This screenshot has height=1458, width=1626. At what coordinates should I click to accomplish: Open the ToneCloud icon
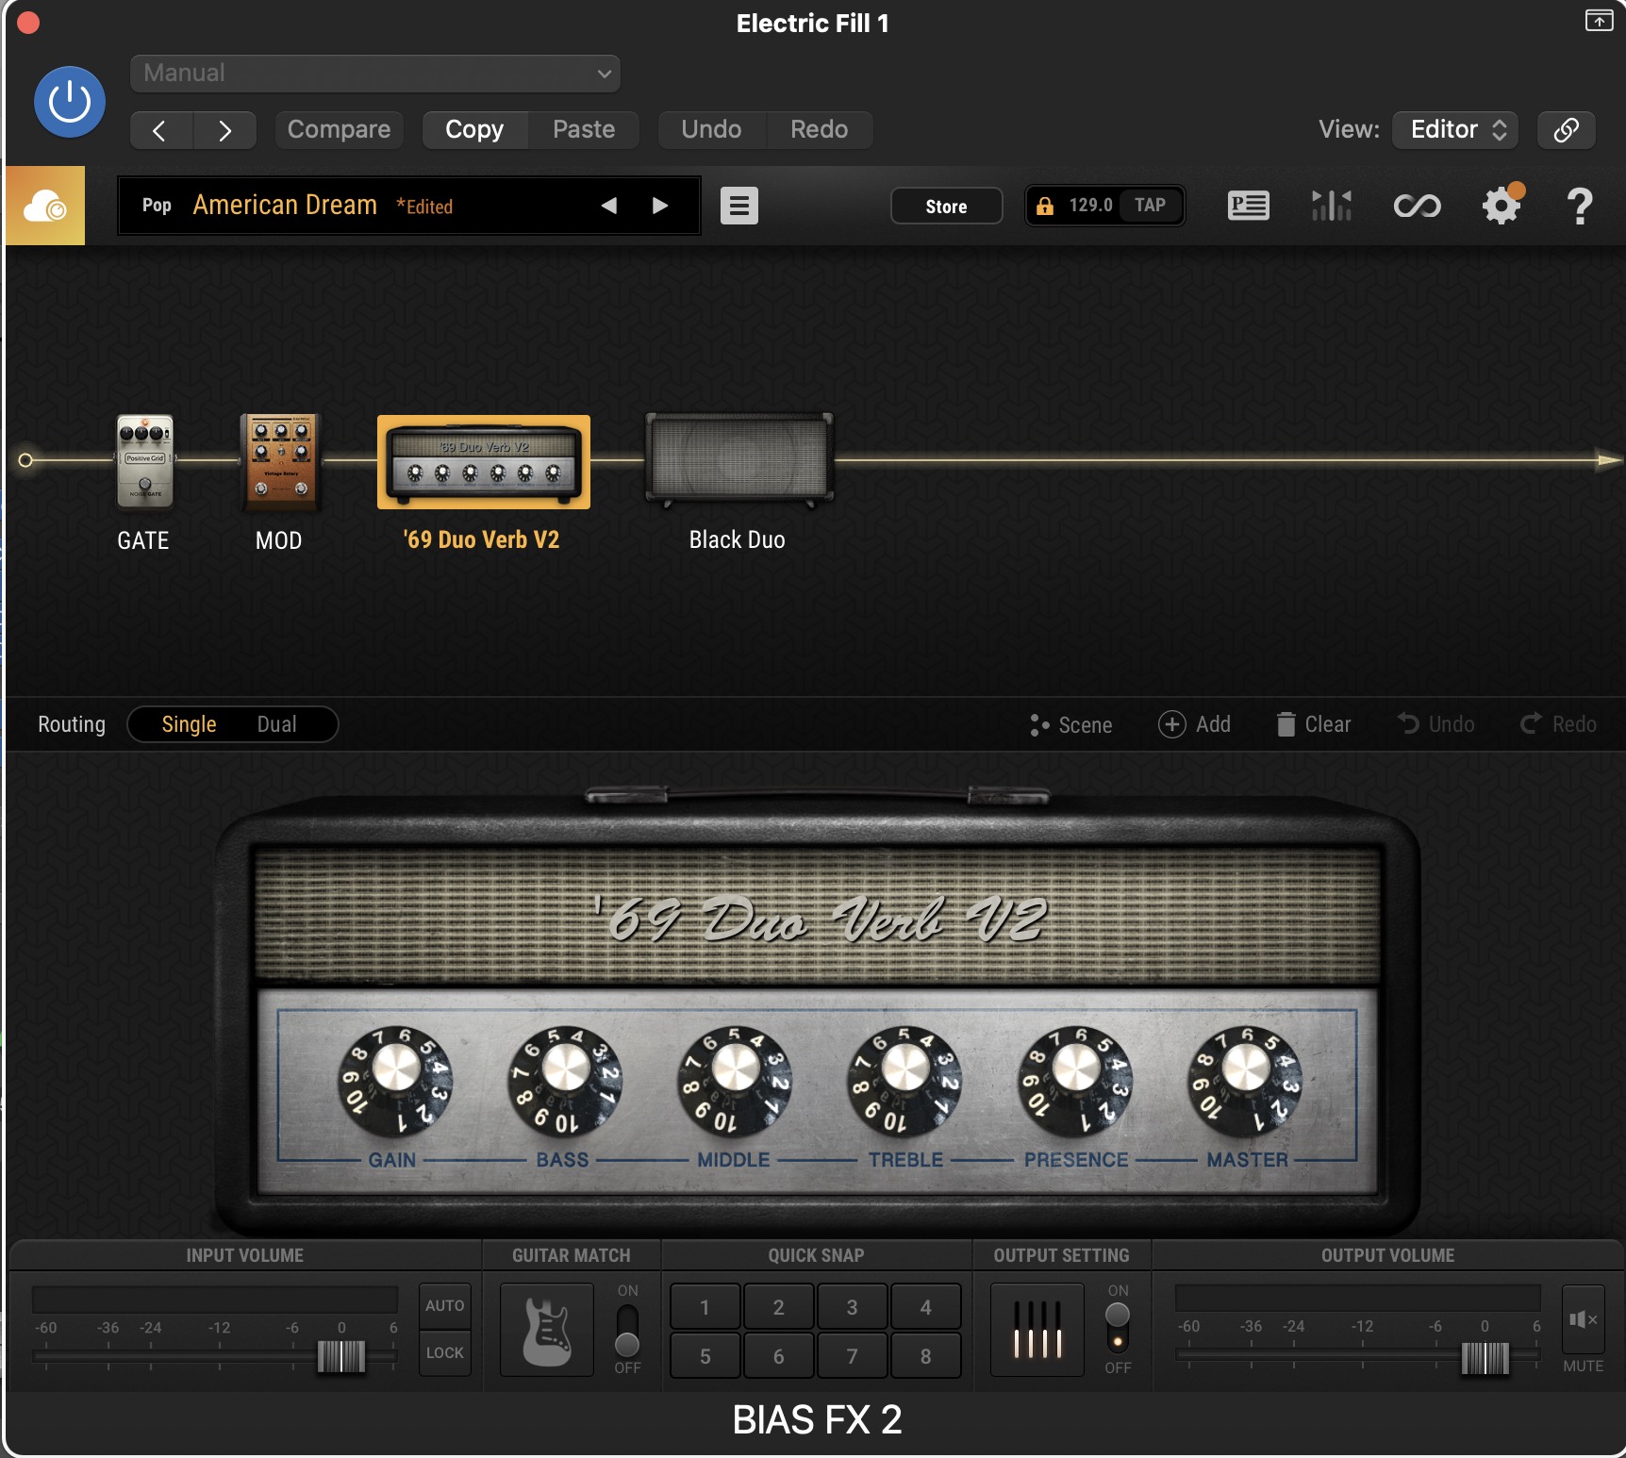pyautogui.click(x=45, y=206)
